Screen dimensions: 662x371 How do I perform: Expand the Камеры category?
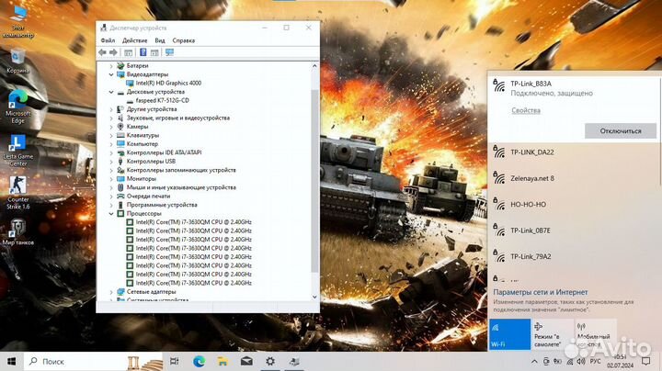[111, 127]
